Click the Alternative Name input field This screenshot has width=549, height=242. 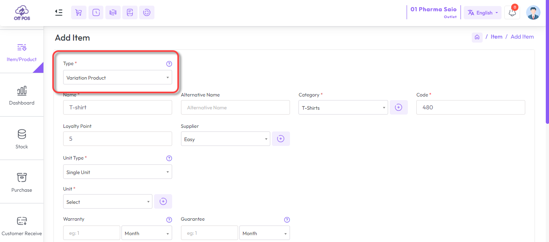point(235,107)
